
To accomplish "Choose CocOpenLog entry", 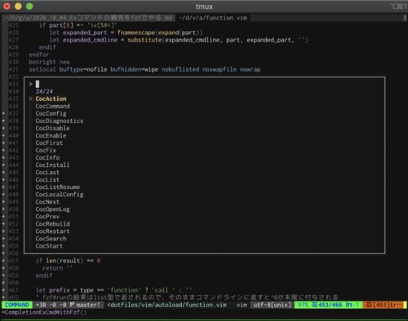I will tap(52, 209).
